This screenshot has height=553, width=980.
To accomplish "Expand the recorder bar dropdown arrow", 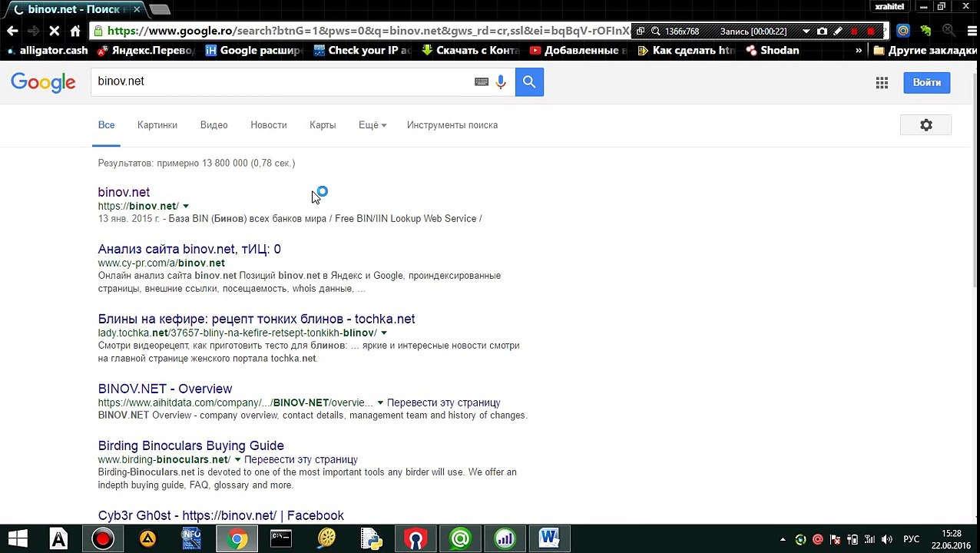I will click(806, 31).
